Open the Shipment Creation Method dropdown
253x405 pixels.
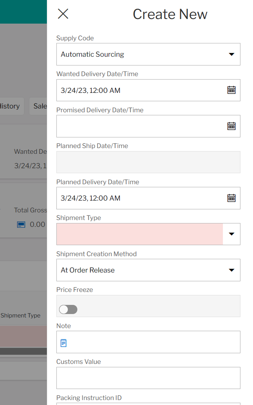[x=148, y=270]
